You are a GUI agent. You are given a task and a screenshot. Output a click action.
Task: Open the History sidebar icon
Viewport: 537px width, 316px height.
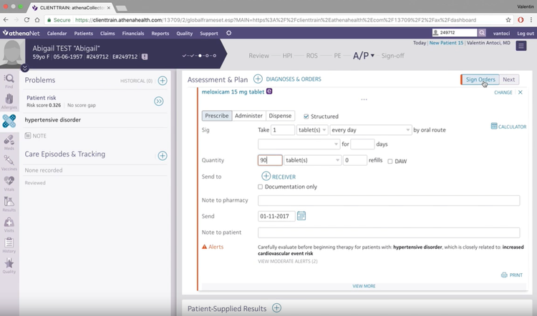(x=9, y=245)
